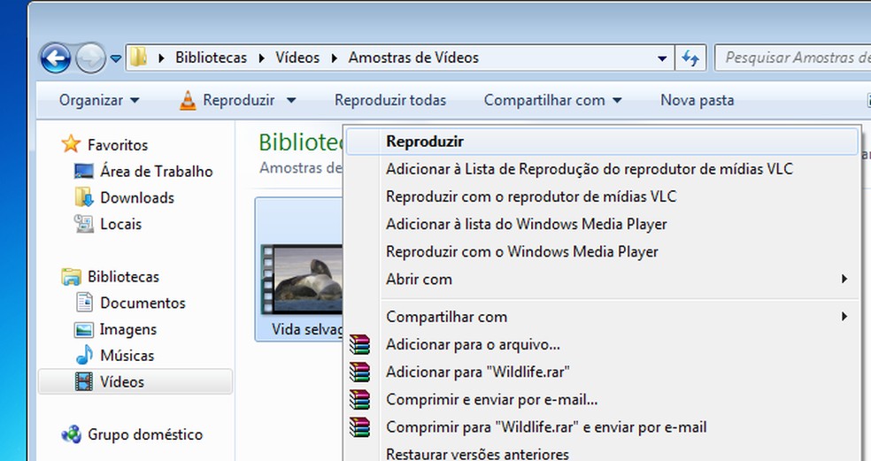Choose Restaurar versões anteriores
The image size is (871, 461).
coord(602,453)
